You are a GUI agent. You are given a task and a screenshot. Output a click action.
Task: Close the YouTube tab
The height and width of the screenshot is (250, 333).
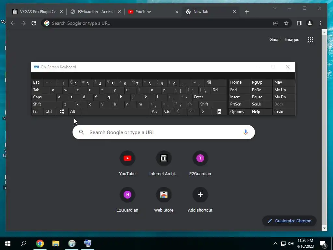pos(177,12)
